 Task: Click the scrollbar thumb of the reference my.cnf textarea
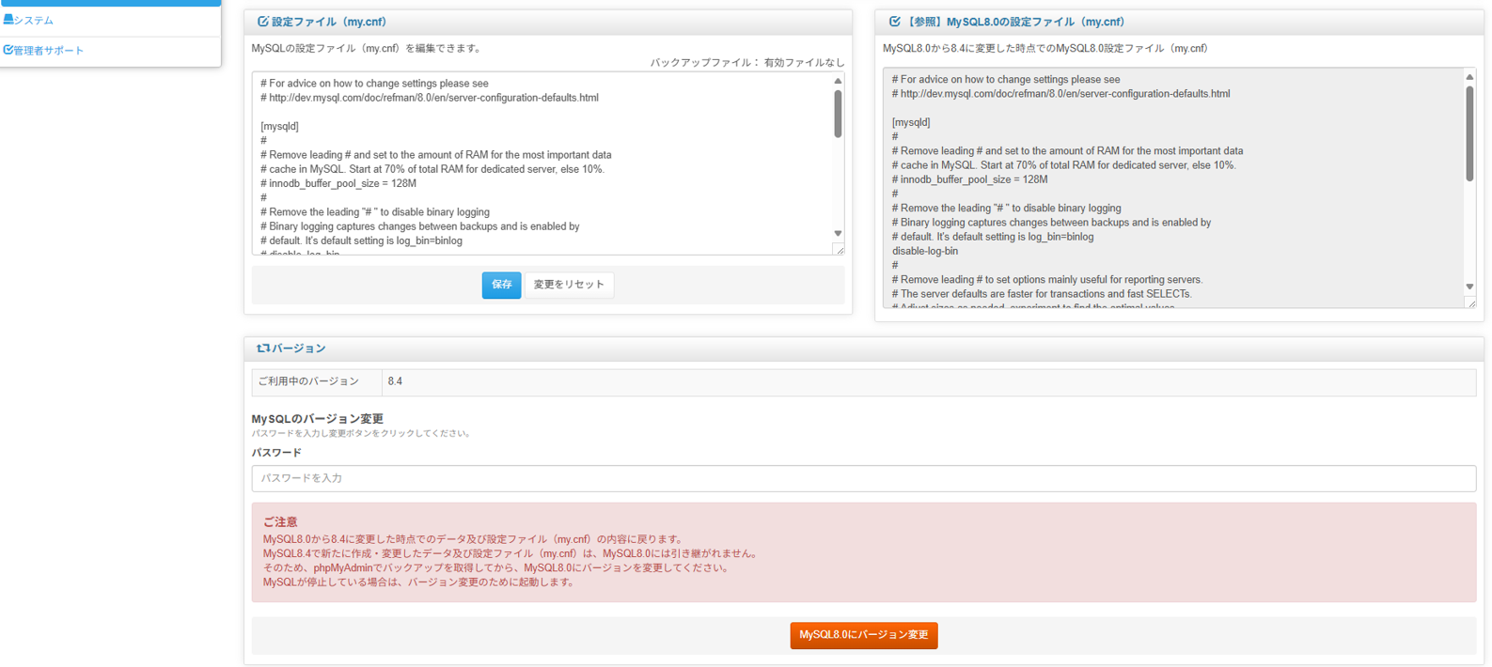(1469, 133)
